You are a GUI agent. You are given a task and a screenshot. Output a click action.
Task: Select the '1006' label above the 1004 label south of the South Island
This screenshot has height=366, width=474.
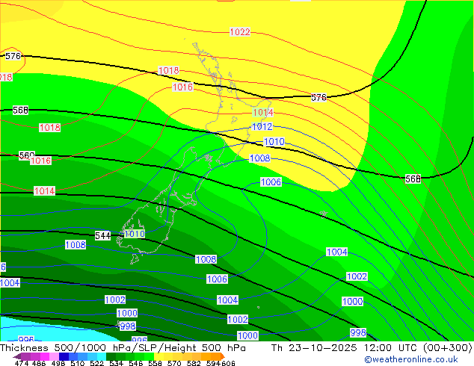[x=217, y=279]
